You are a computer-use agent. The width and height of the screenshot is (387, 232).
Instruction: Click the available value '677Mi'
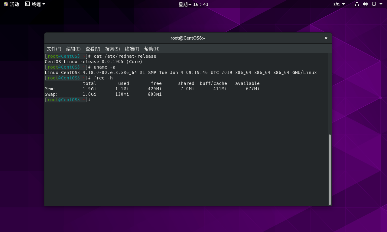pos(253,89)
